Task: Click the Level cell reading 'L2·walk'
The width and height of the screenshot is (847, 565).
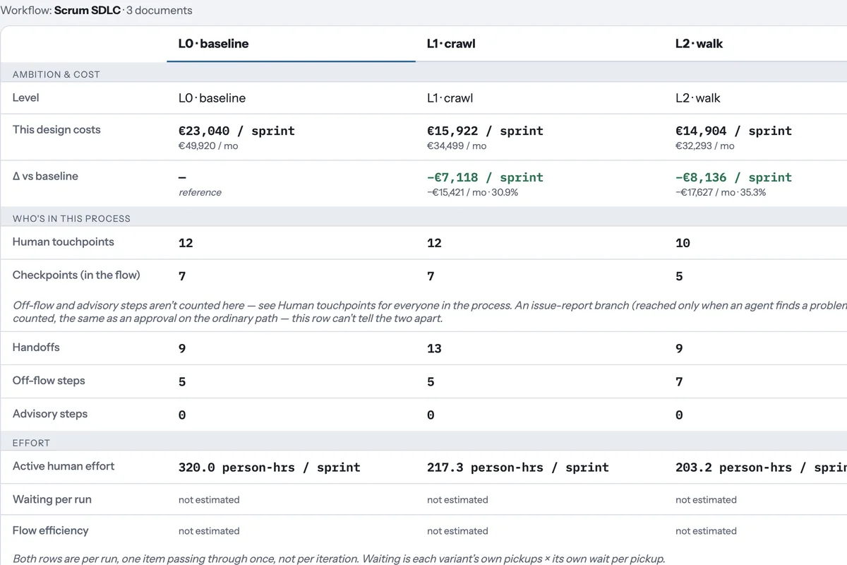Action: (x=698, y=98)
